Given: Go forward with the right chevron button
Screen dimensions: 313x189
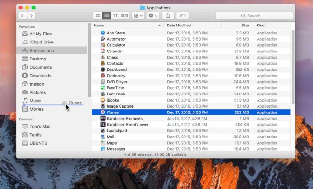Looking at the screenshot, I should pyautogui.click(x=31, y=16).
